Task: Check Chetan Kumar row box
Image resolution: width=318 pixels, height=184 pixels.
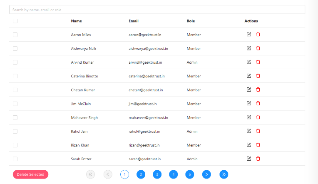Action: (15, 90)
